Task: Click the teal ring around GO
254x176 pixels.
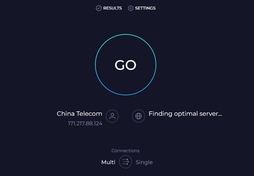Action: tap(126, 34)
